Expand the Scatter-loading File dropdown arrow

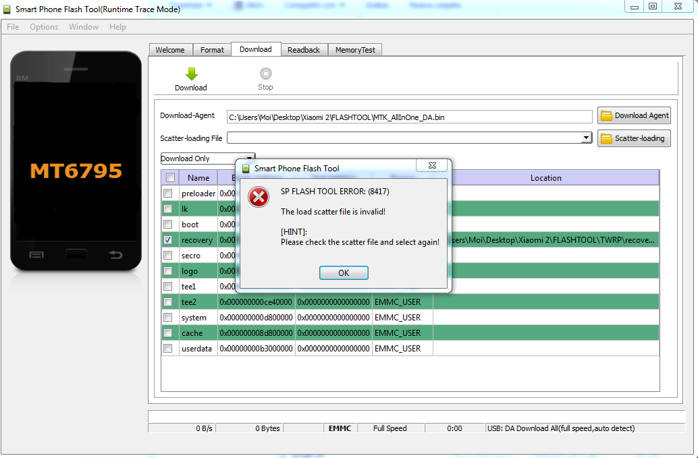click(x=586, y=138)
